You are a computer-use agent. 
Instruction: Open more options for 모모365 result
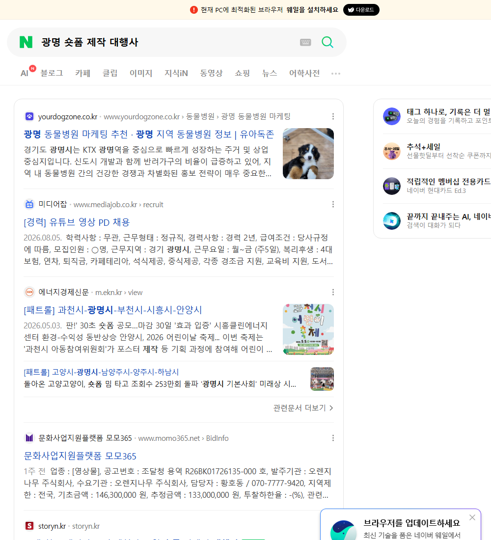click(333, 438)
